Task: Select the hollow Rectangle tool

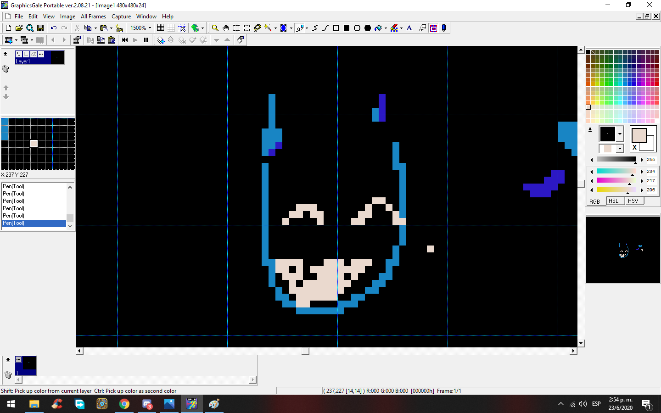Action: coord(336,28)
